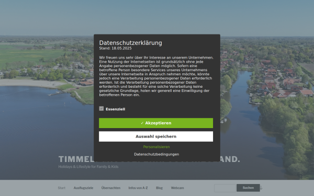Toggle the Essenziell checkbox
This screenshot has height=196, width=314.
(x=102, y=109)
